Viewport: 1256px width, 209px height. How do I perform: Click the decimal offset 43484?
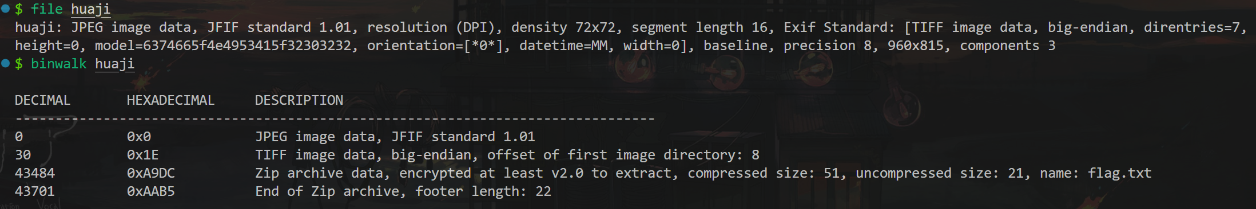[35, 173]
